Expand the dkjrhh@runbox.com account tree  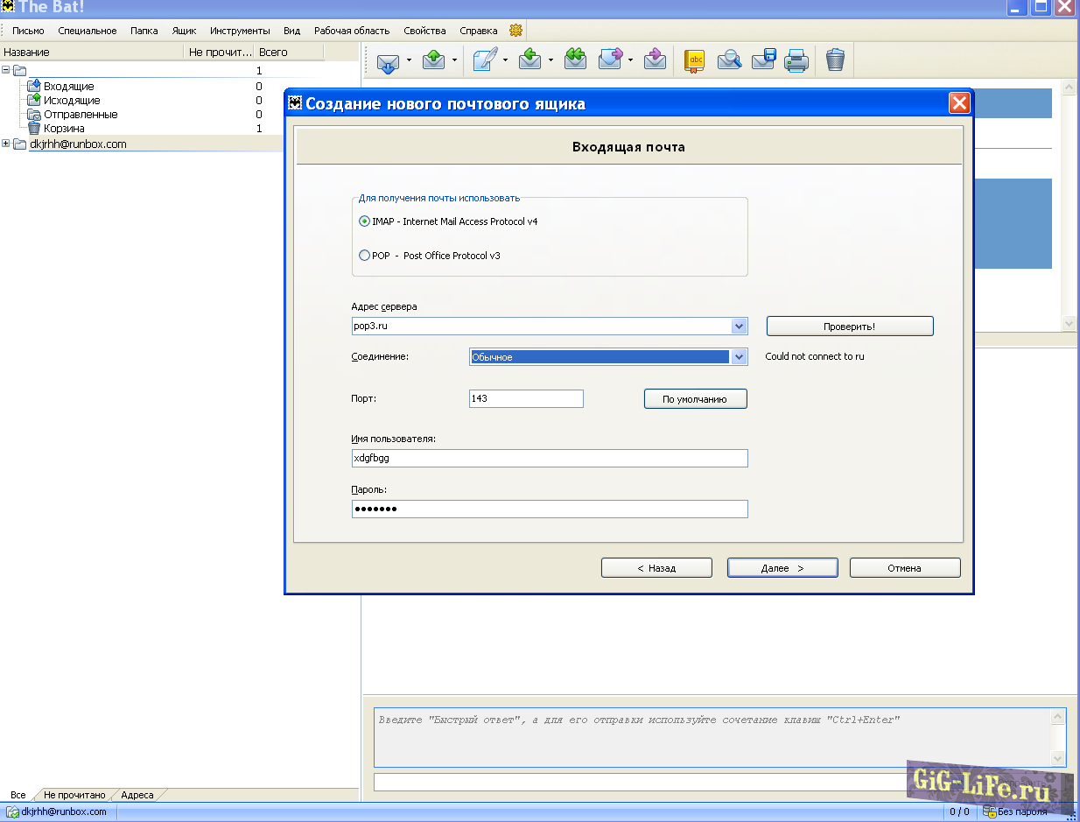point(7,144)
